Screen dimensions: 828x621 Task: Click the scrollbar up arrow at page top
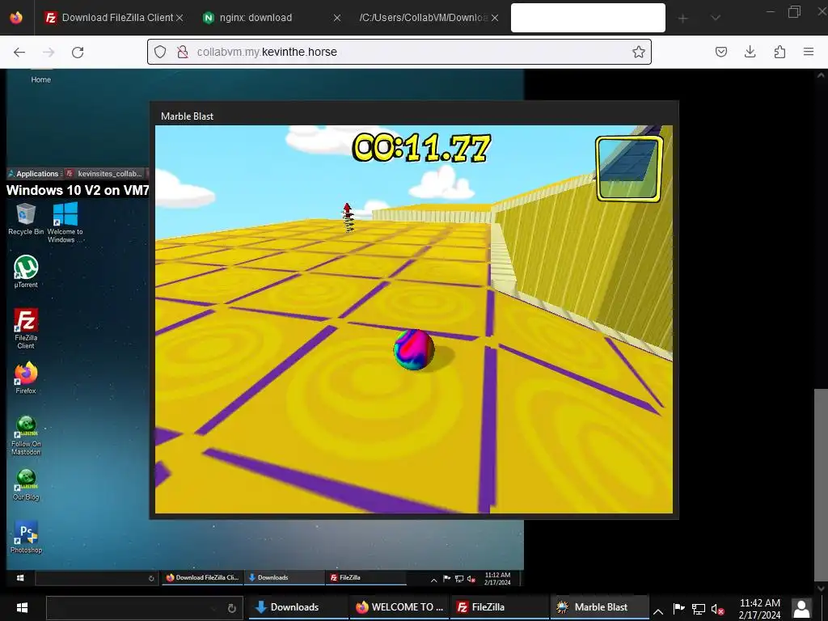click(x=821, y=75)
